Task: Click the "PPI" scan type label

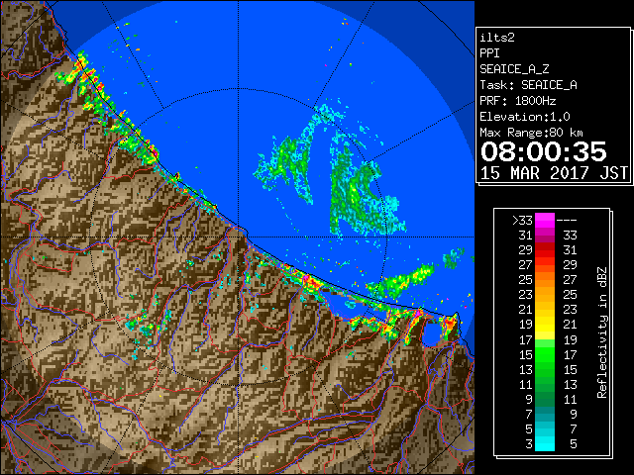Action: [x=489, y=53]
